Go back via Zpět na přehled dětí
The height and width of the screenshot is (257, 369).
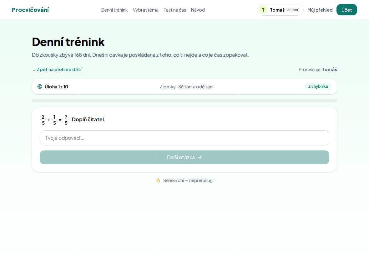pos(57,70)
